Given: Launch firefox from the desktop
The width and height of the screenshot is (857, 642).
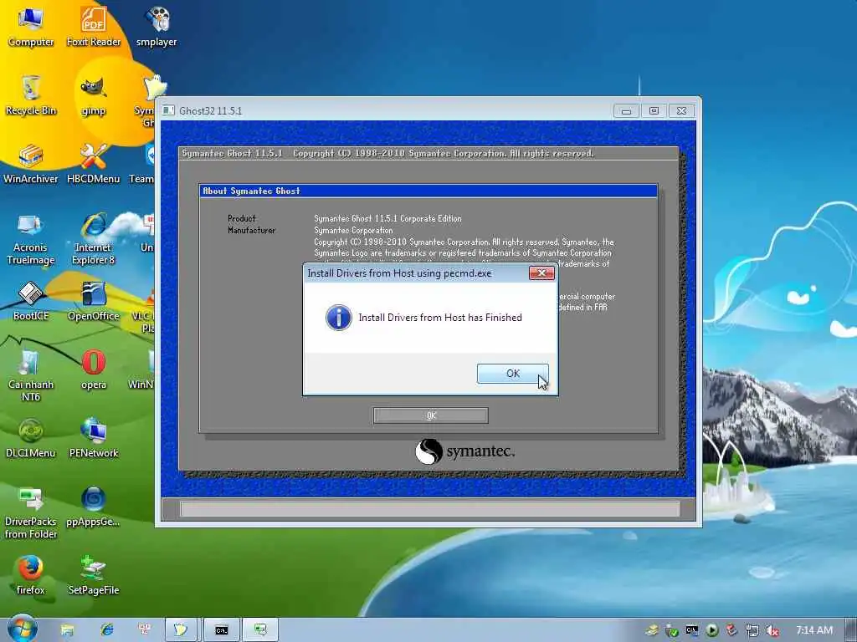Looking at the screenshot, I should [31, 575].
